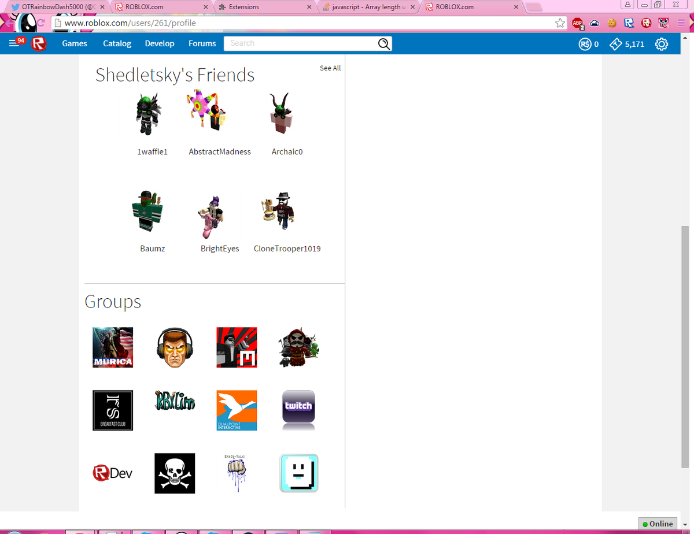
Task: Open Baumz profile name link
Action: pyautogui.click(x=152, y=249)
